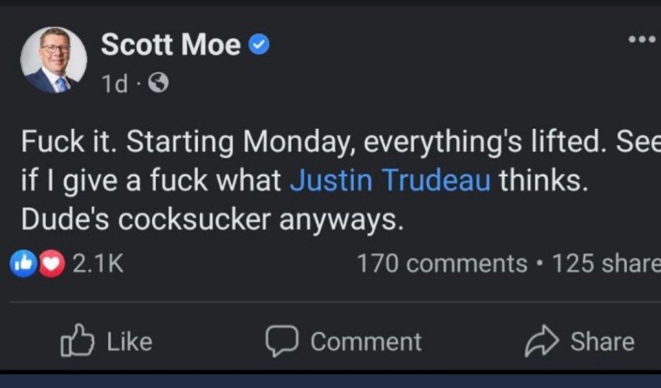Click the Comment button label
Viewport: 661px width, 388px height.
tap(366, 342)
